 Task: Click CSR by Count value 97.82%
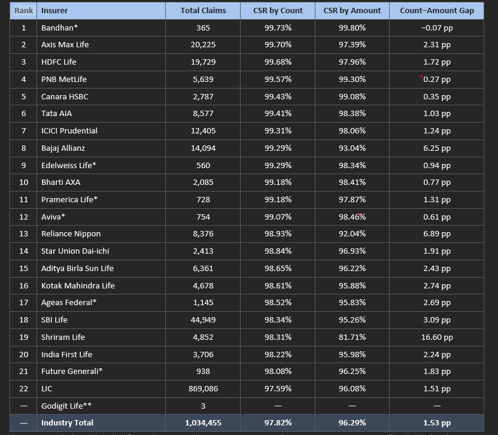tap(278, 423)
